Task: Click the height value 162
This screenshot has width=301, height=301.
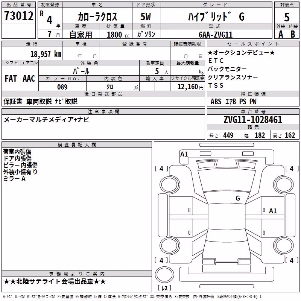Action: pos(290,135)
